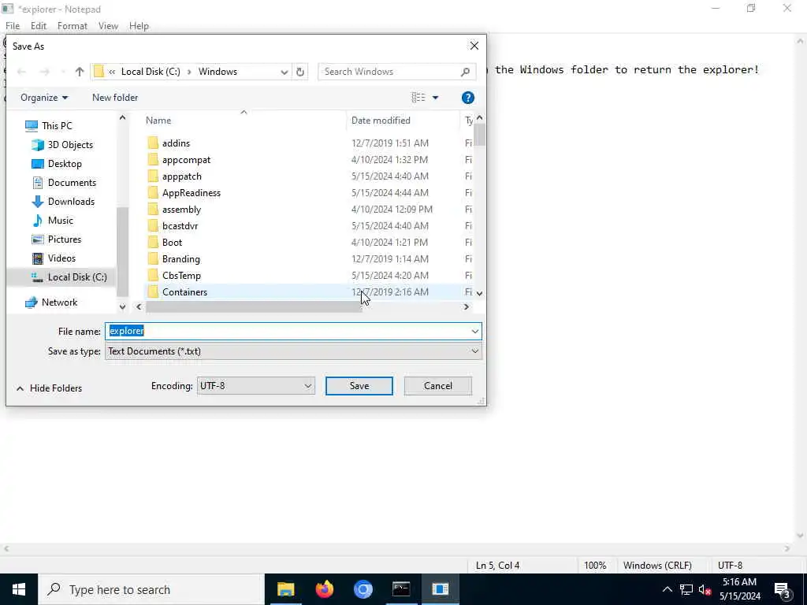Open Pictures in navigation pane
The width and height of the screenshot is (807, 605).
65,239
